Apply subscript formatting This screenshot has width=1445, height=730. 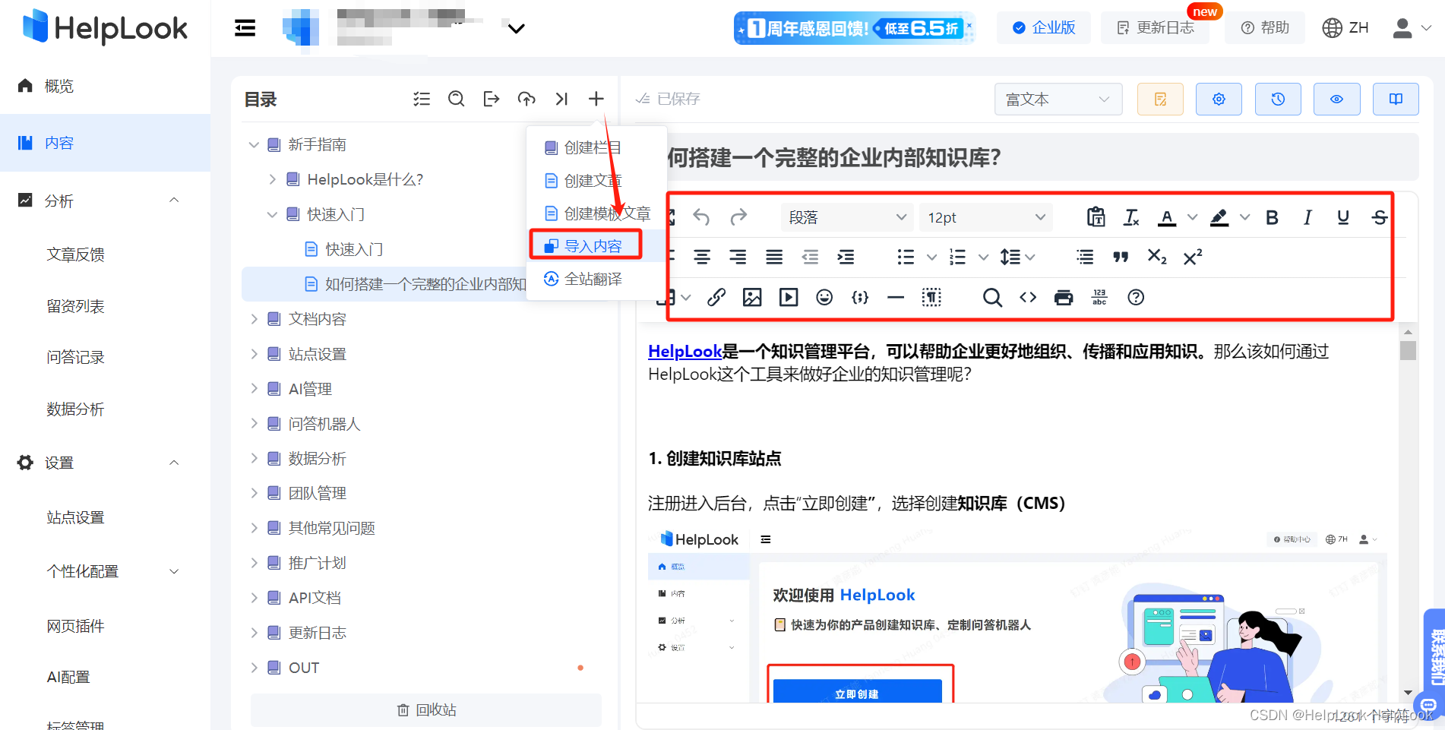1156,257
